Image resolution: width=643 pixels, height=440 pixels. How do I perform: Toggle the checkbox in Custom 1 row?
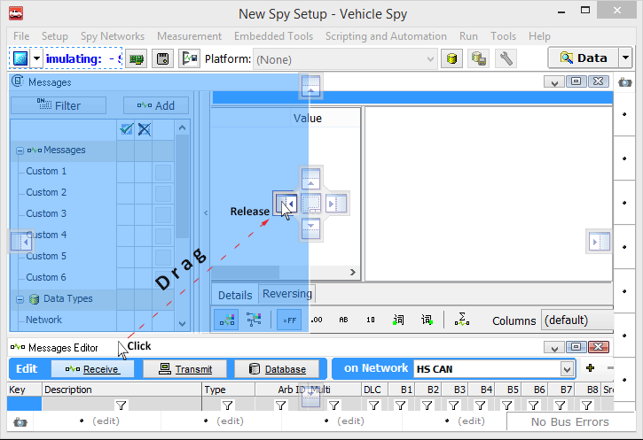coord(163,172)
